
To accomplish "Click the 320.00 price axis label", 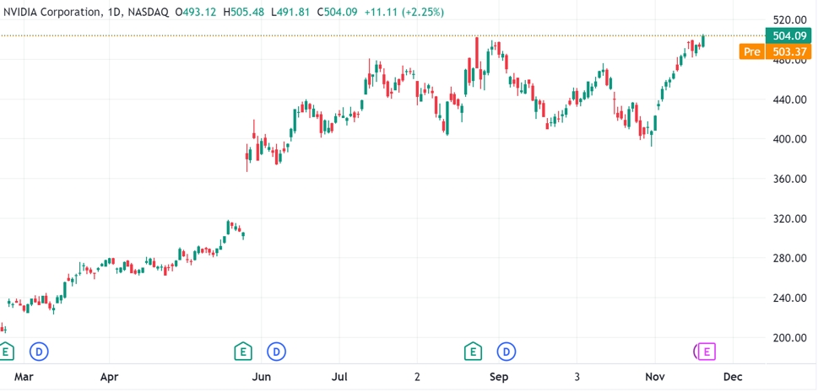I will [x=788, y=218].
